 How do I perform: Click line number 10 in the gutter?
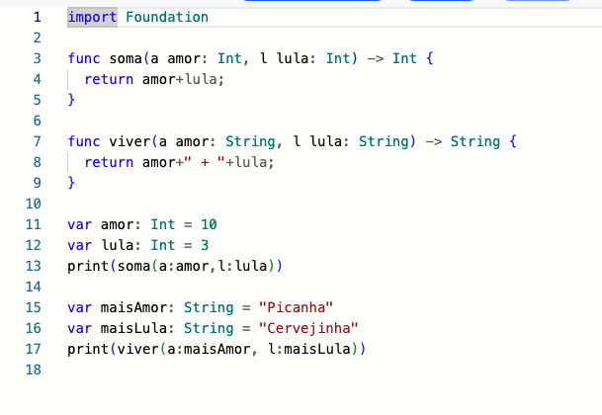(x=33, y=204)
